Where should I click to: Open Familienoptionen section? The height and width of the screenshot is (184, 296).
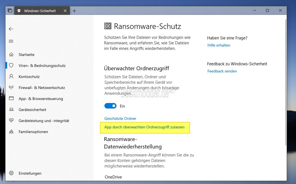click(x=34, y=132)
